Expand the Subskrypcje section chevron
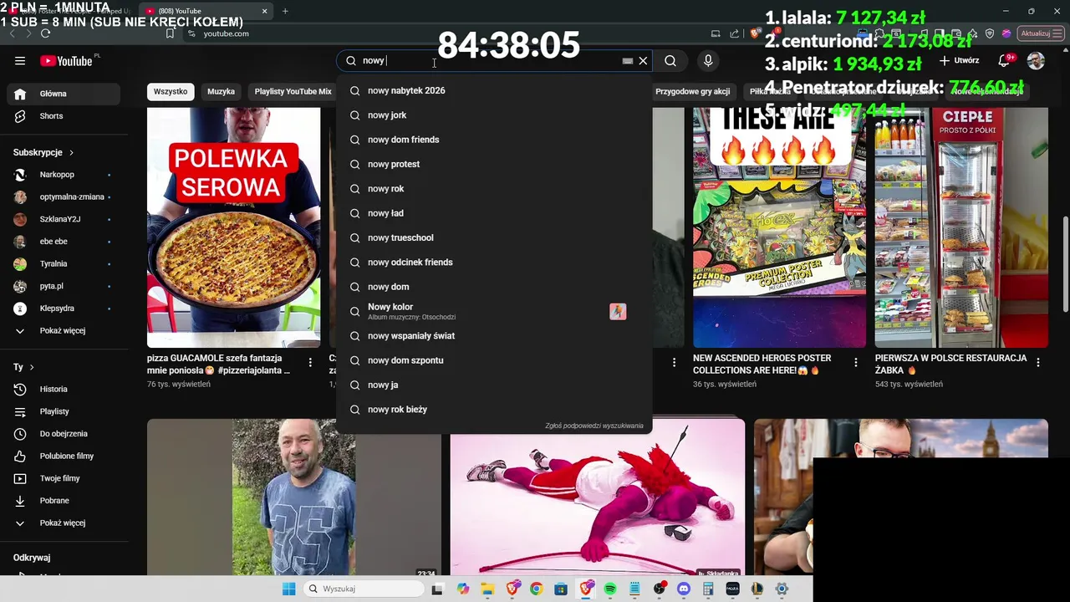Image resolution: width=1070 pixels, height=602 pixels. click(71, 152)
